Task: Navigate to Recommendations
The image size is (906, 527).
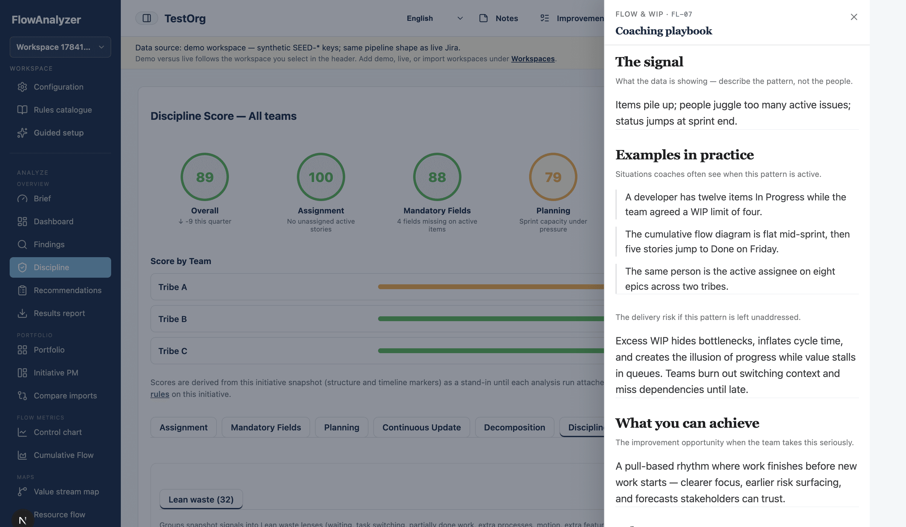Action: tap(60, 290)
